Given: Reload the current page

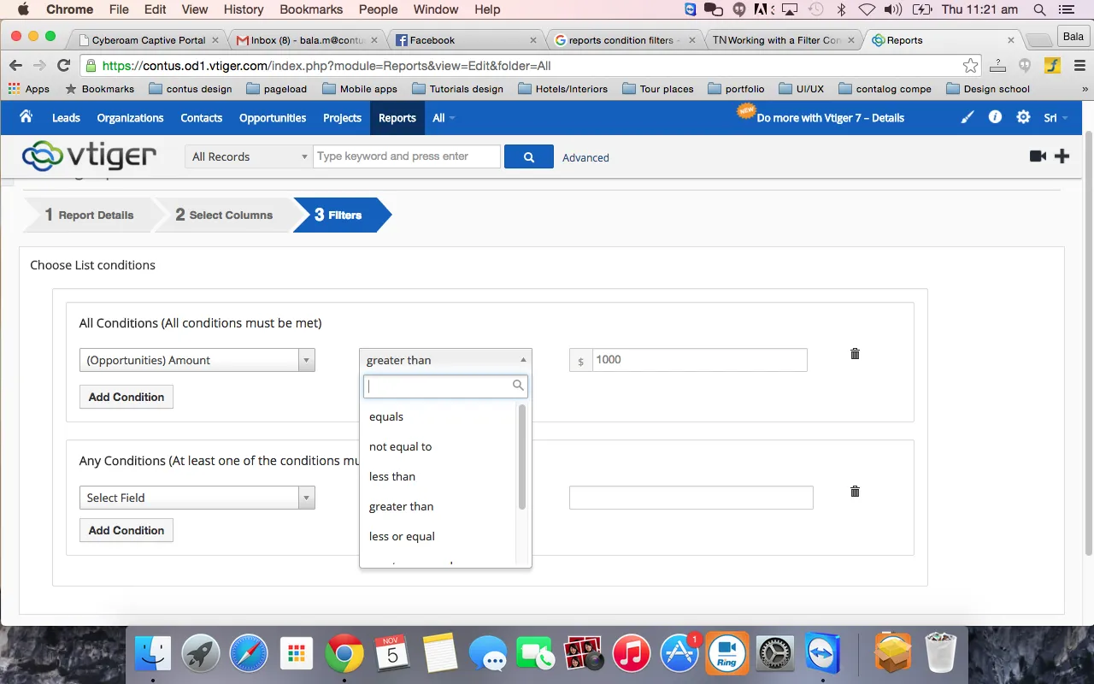Looking at the screenshot, I should (x=63, y=66).
